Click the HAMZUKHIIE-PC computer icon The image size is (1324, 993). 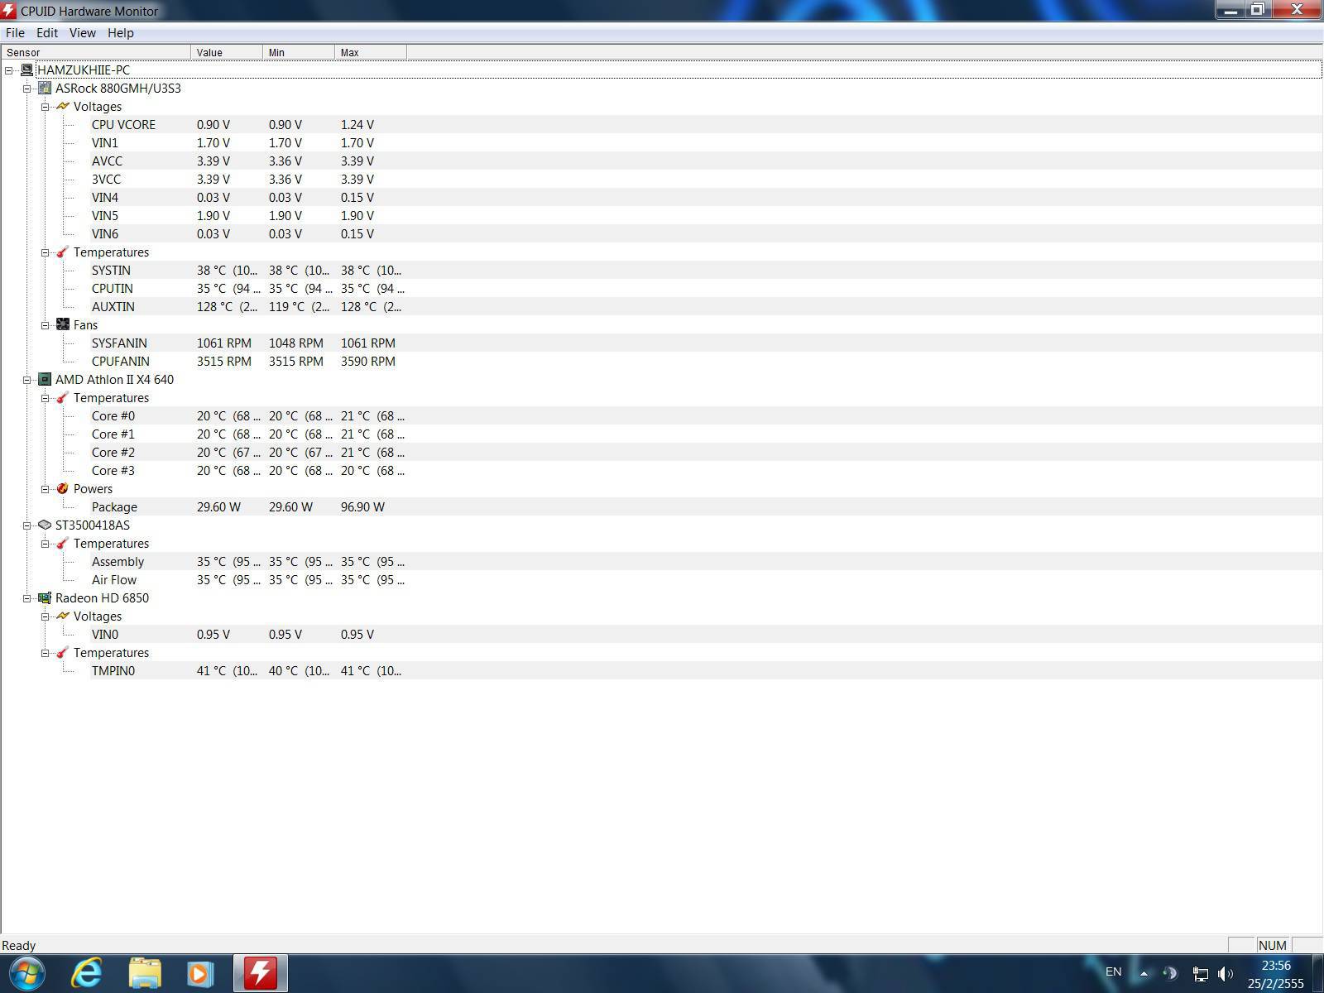(x=27, y=70)
